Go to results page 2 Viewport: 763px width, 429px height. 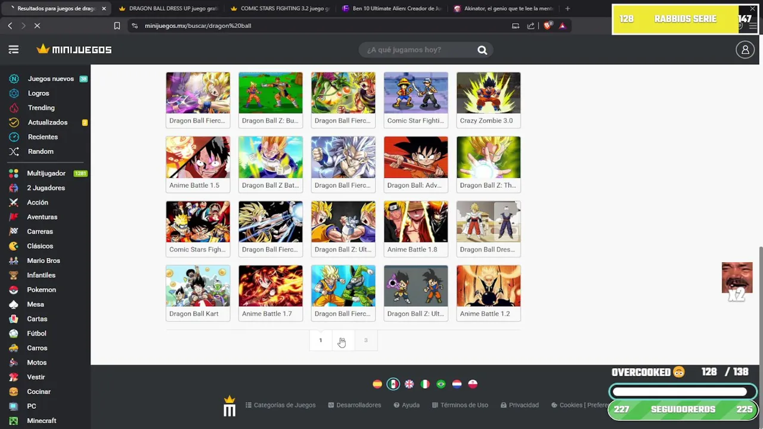(x=343, y=340)
